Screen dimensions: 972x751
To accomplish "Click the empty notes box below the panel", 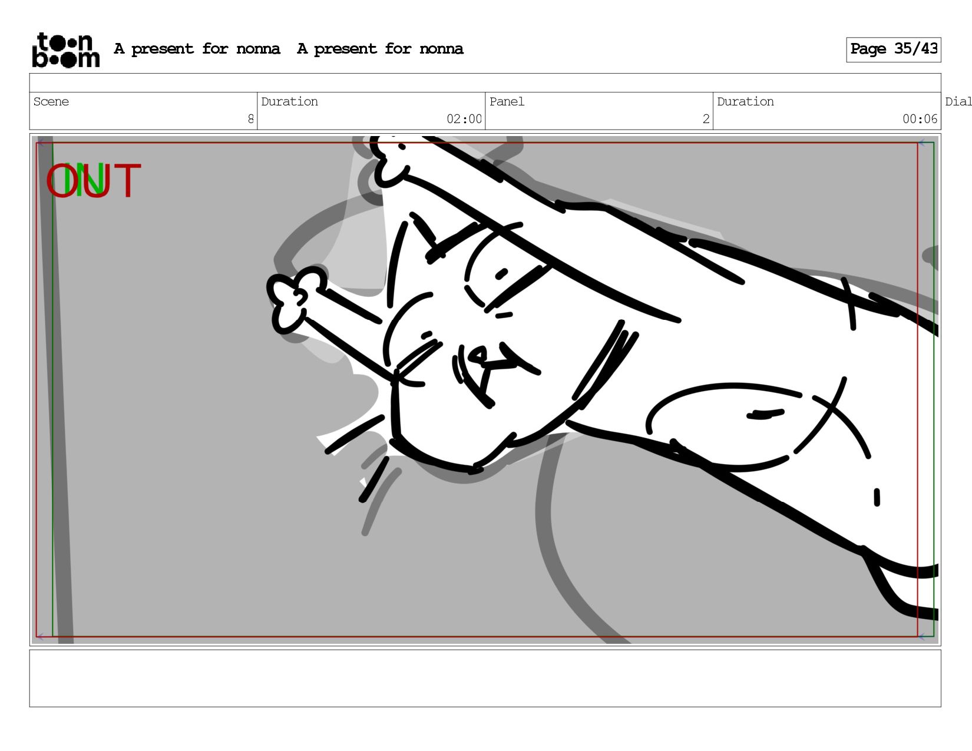I will point(485,678).
